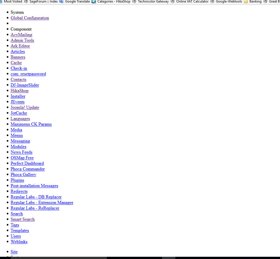The height and width of the screenshot is (259, 280).
Task: Open DJ-ImageSlider component
Action: (x=25, y=85)
